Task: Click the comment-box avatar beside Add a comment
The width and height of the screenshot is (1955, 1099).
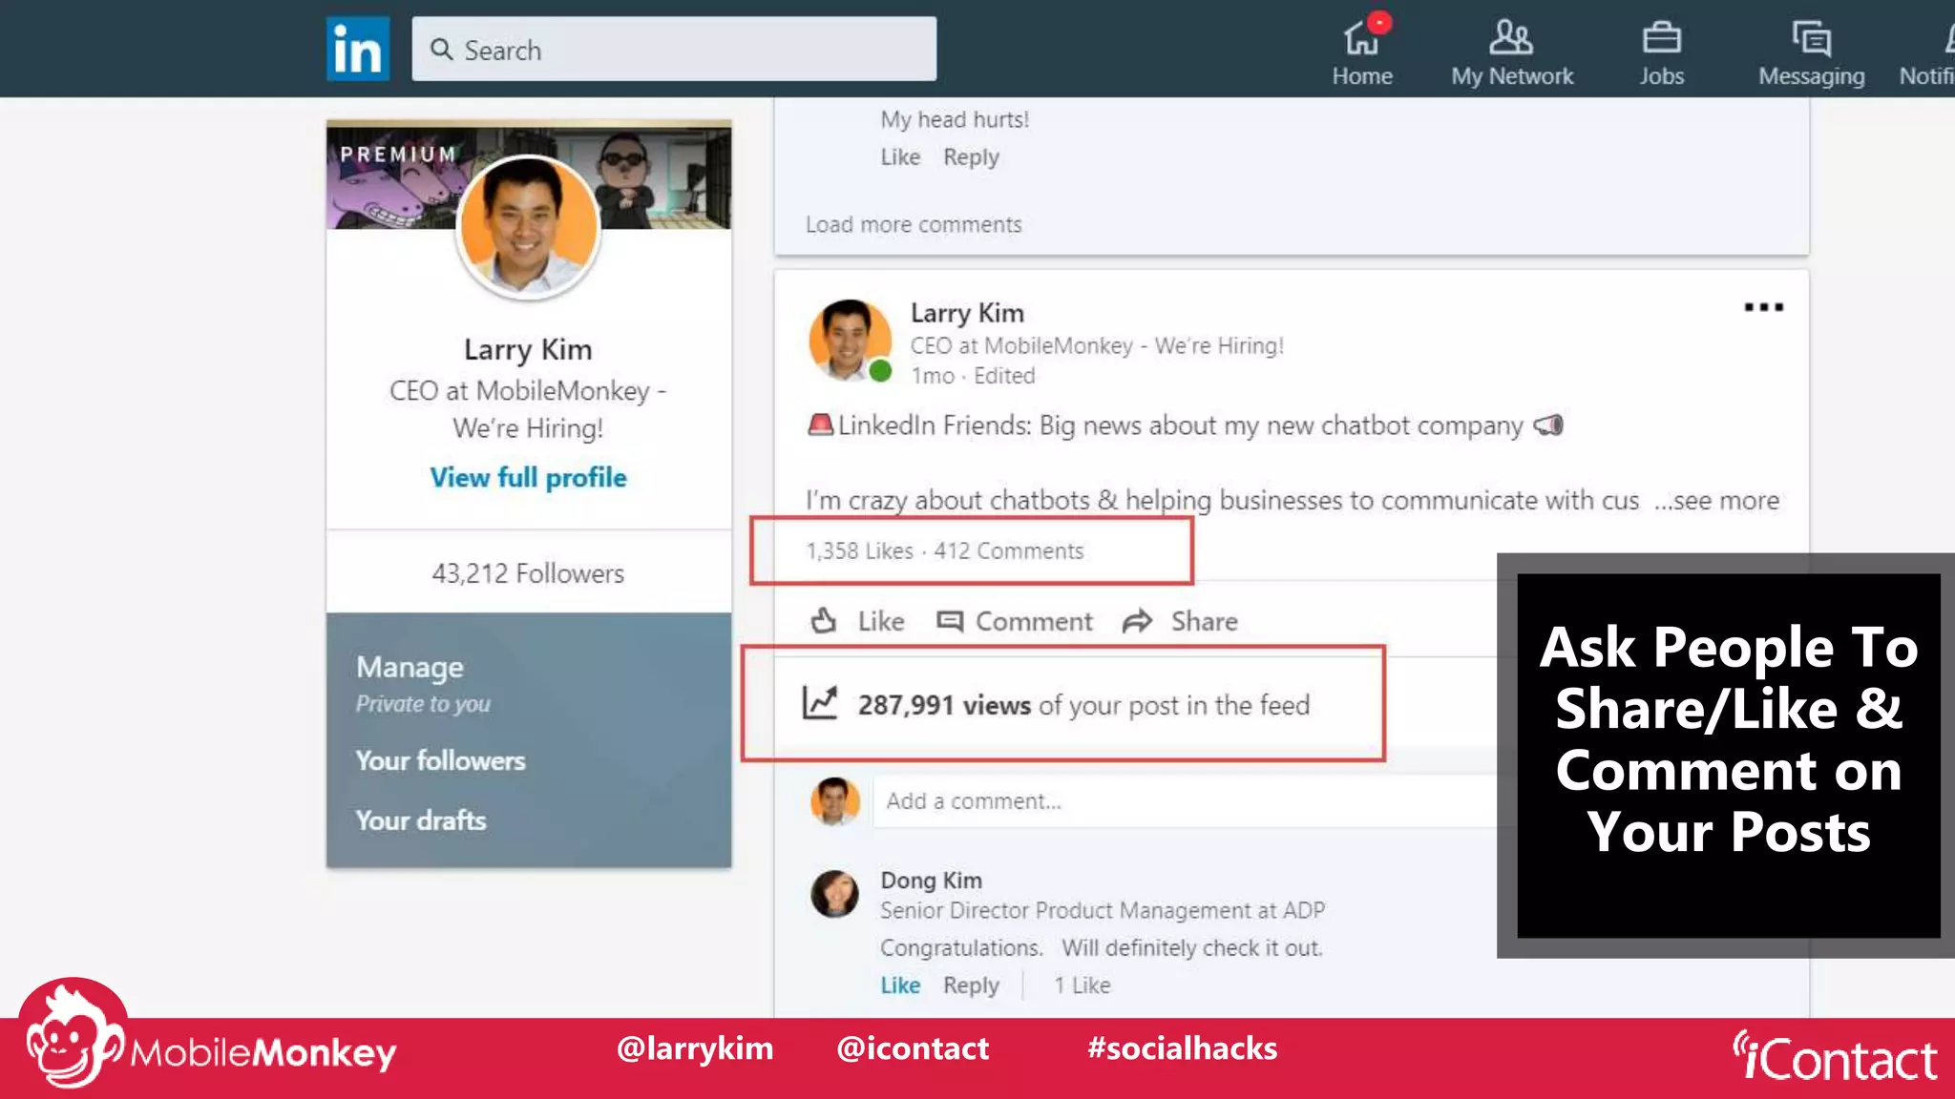Action: [x=834, y=801]
